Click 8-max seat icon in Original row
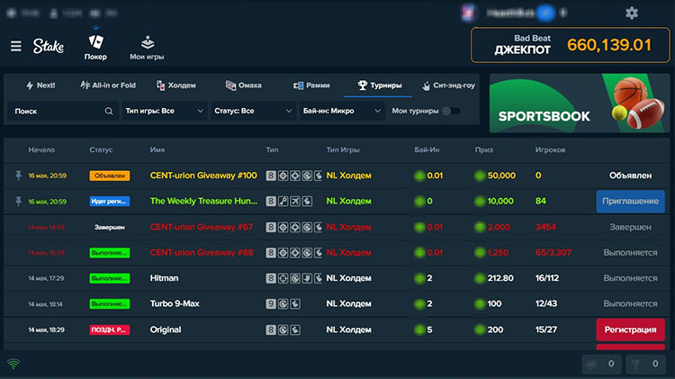675x379 pixels. pyautogui.click(x=270, y=329)
